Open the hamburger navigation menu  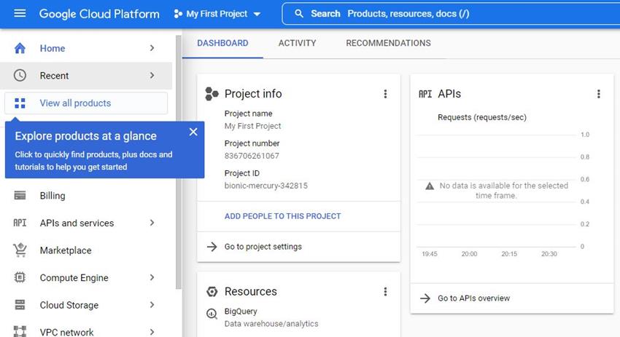click(20, 13)
